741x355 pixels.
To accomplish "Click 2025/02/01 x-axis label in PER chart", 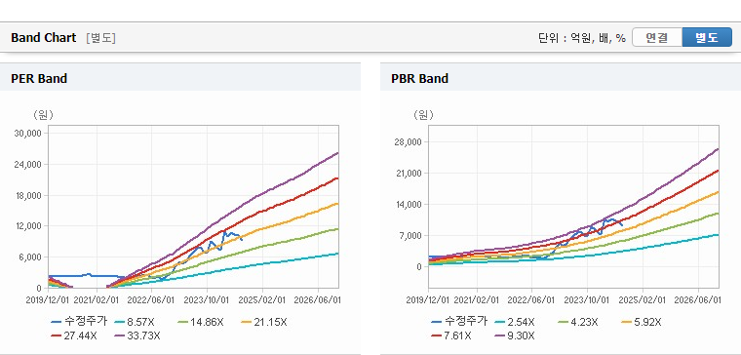I will click(262, 300).
